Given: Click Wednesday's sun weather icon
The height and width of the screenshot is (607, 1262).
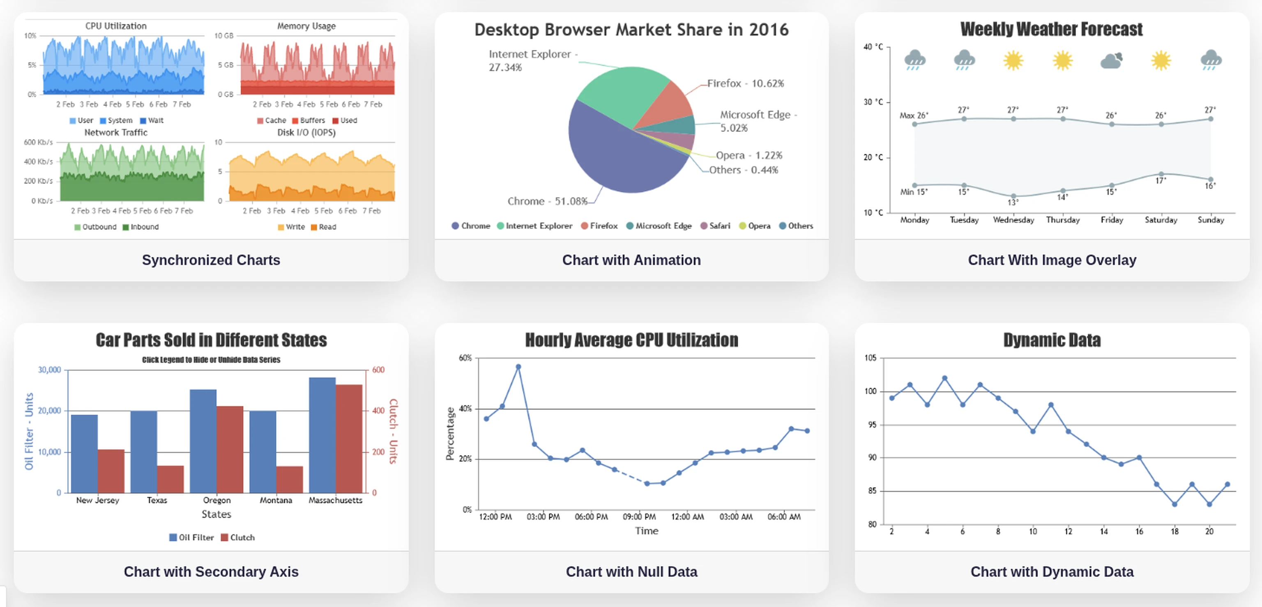Looking at the screenshot, I should pos(1013,60).
